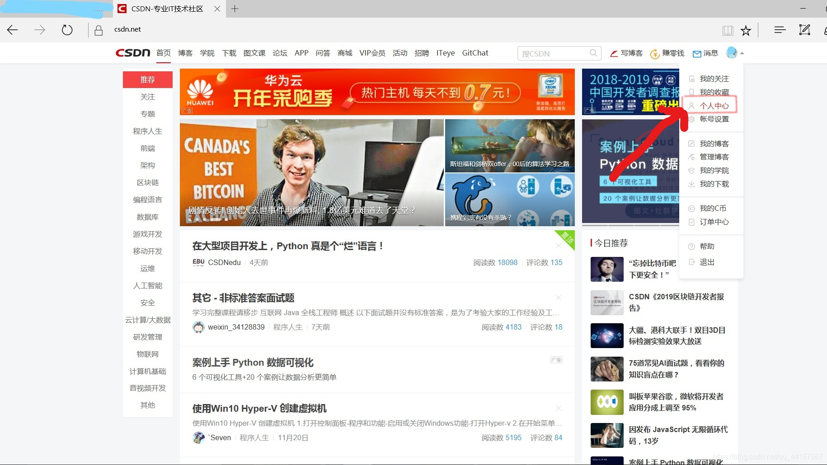The width and height of the screenshot is (827, 465).
Task: Open 学院 in navigation bar
Action: click(x=207, y=53)
